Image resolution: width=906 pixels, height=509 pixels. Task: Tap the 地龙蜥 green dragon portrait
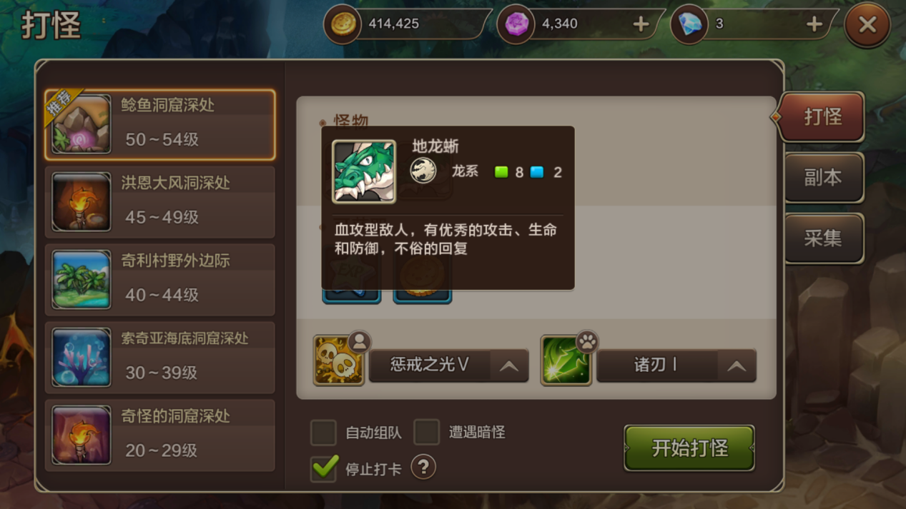point(364,171)
